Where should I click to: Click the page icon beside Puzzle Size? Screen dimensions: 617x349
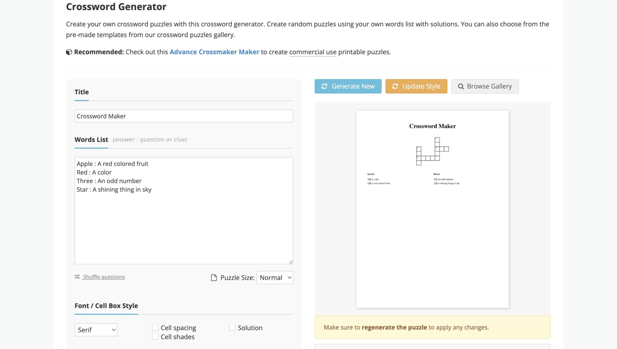point(214,278)
